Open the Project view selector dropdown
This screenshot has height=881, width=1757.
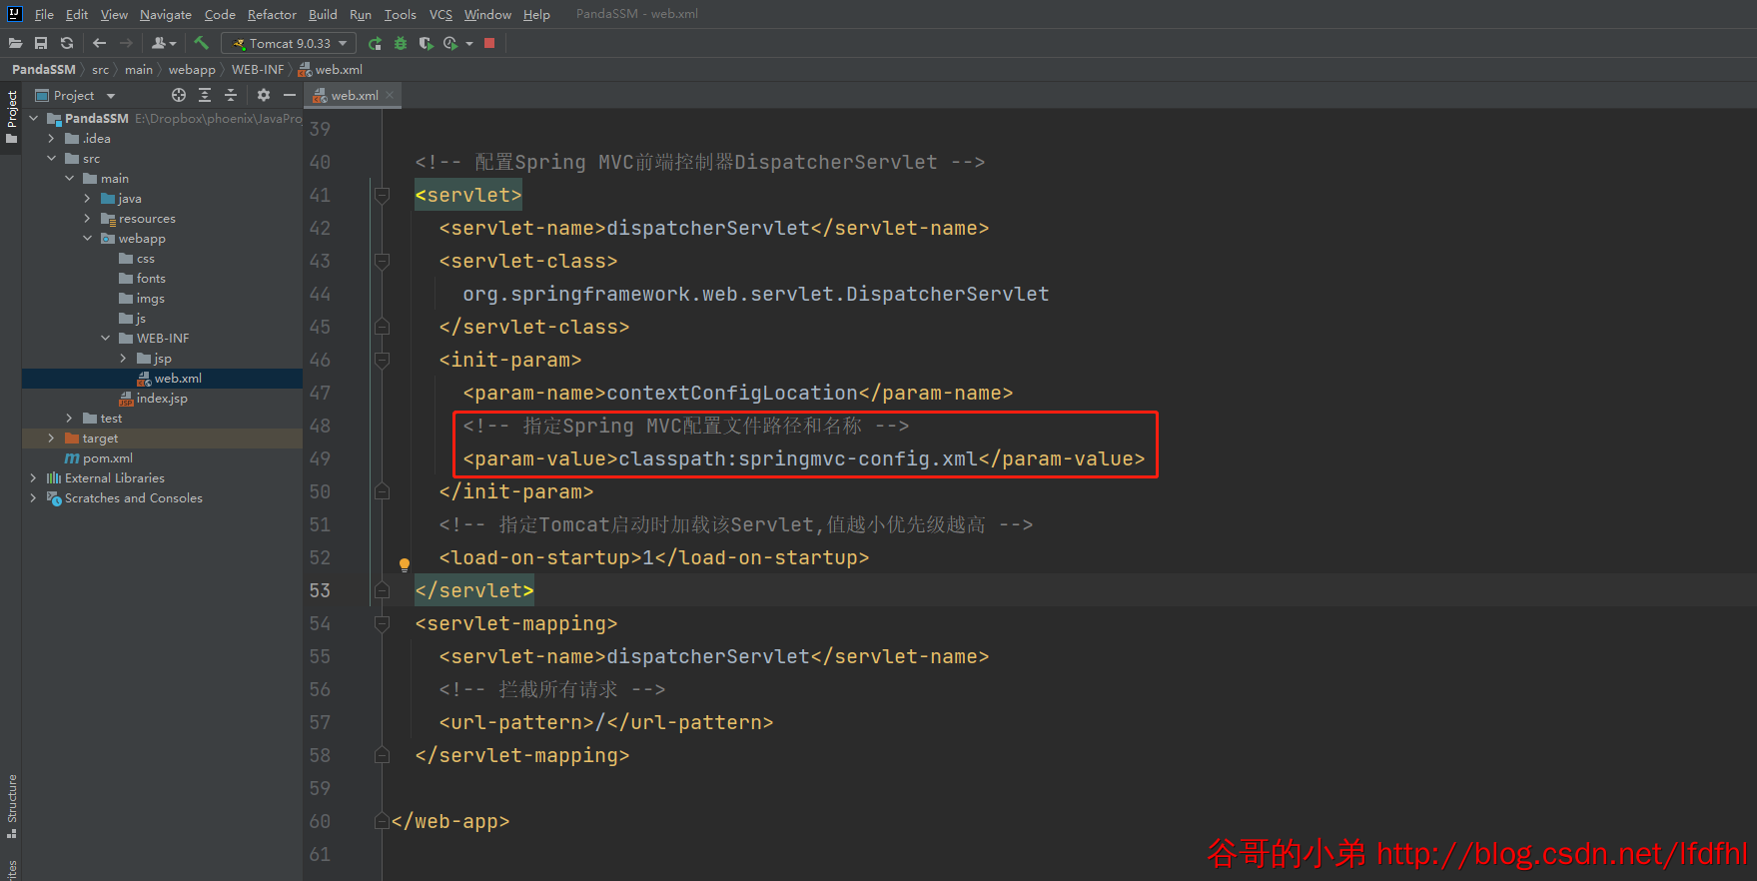click(x=76, y=96)
